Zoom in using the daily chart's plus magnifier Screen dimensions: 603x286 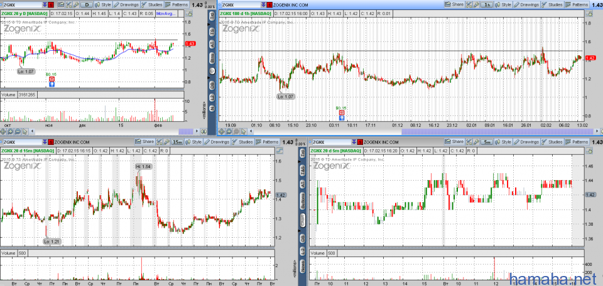11,132
